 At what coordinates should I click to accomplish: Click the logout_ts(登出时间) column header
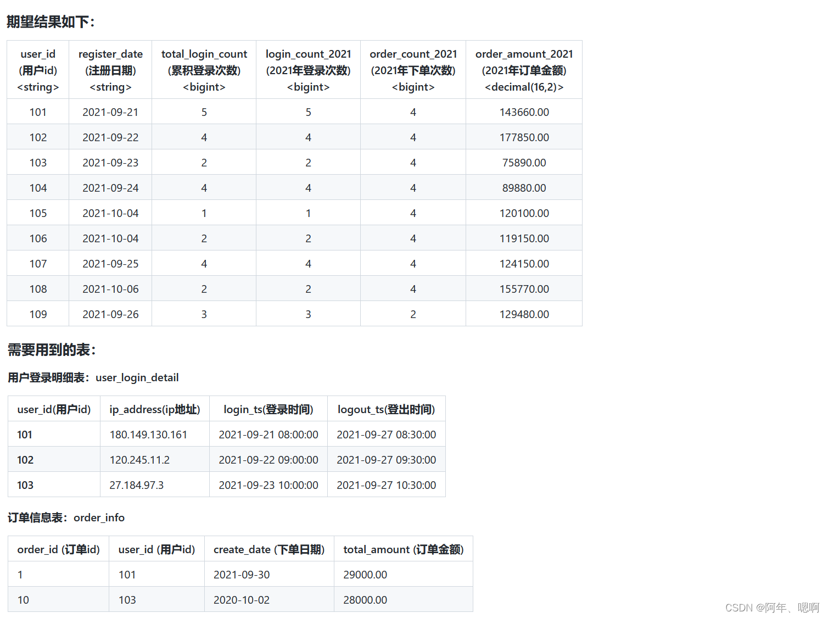[x=387, y=409]
